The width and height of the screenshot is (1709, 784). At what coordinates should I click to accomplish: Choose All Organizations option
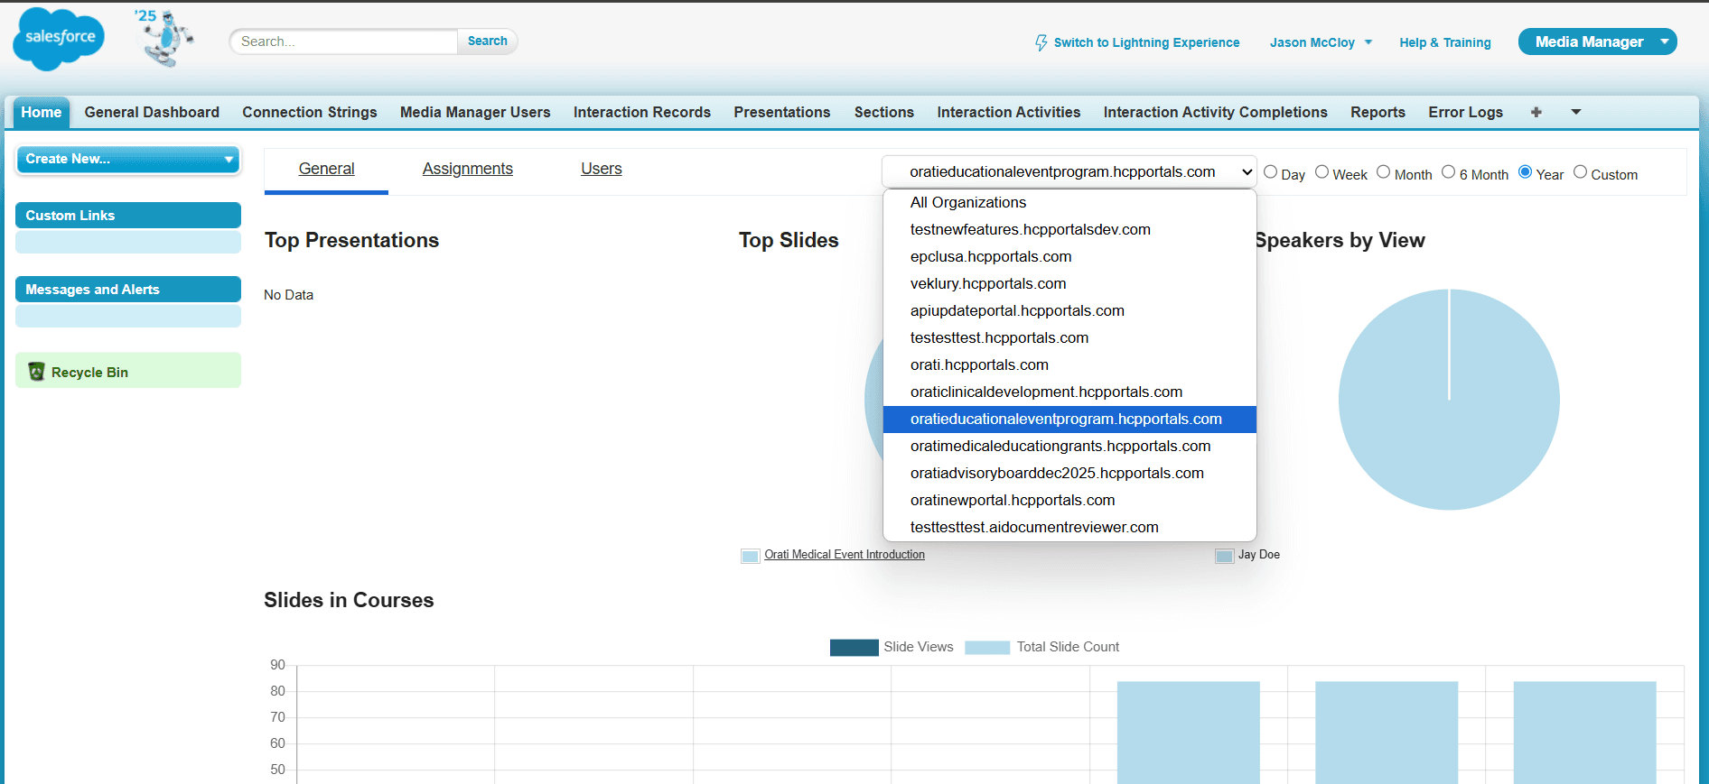[1069, 202]
